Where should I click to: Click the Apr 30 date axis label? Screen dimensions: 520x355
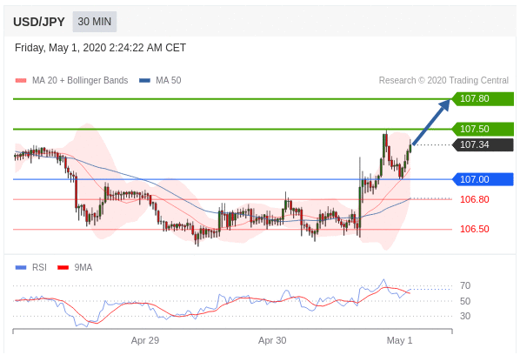[x=272, y=340]
